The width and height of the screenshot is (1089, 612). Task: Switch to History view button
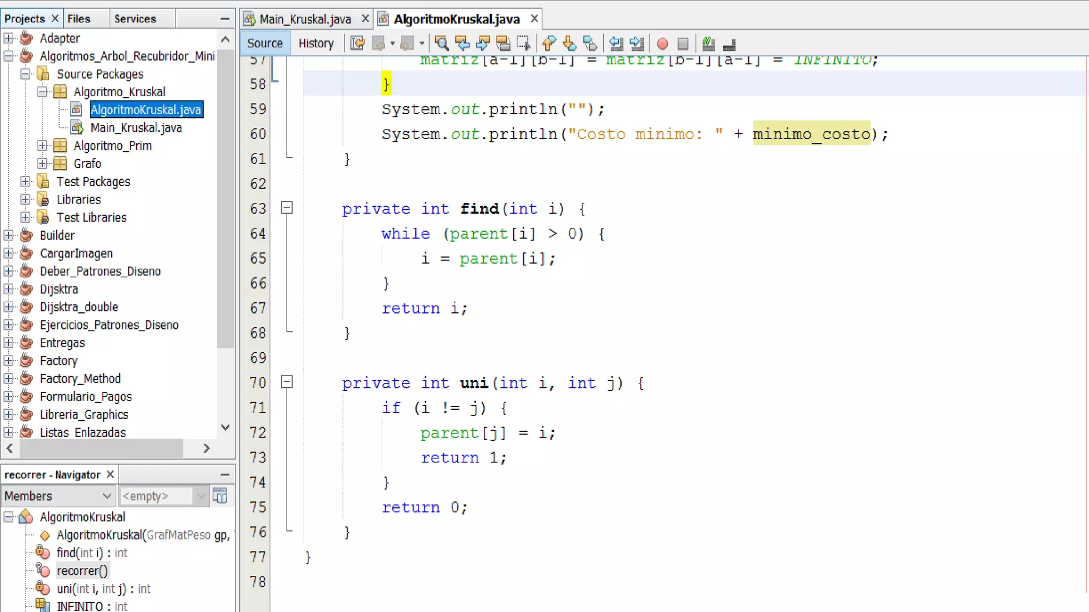[316, 43]
